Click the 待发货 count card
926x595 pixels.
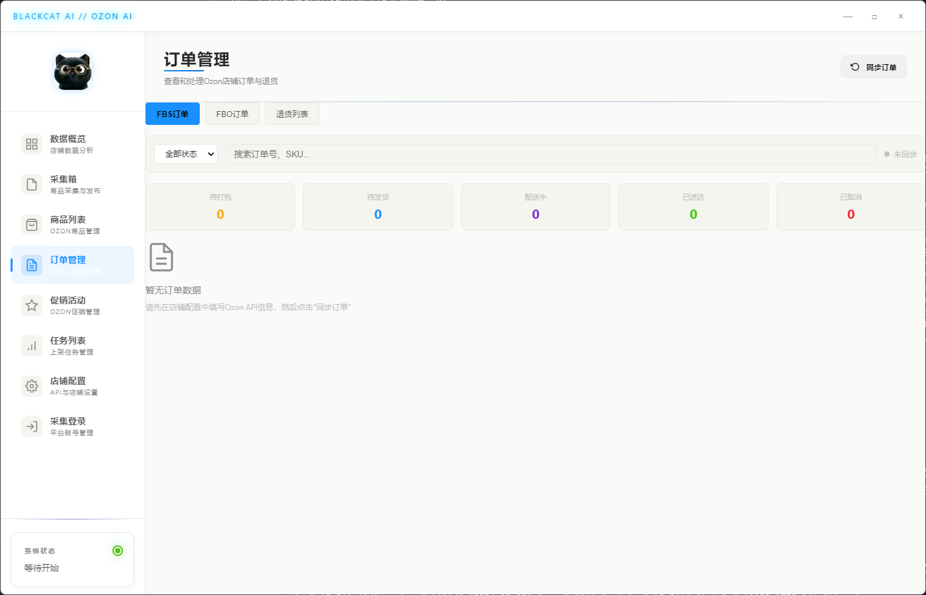pos(378,207)
